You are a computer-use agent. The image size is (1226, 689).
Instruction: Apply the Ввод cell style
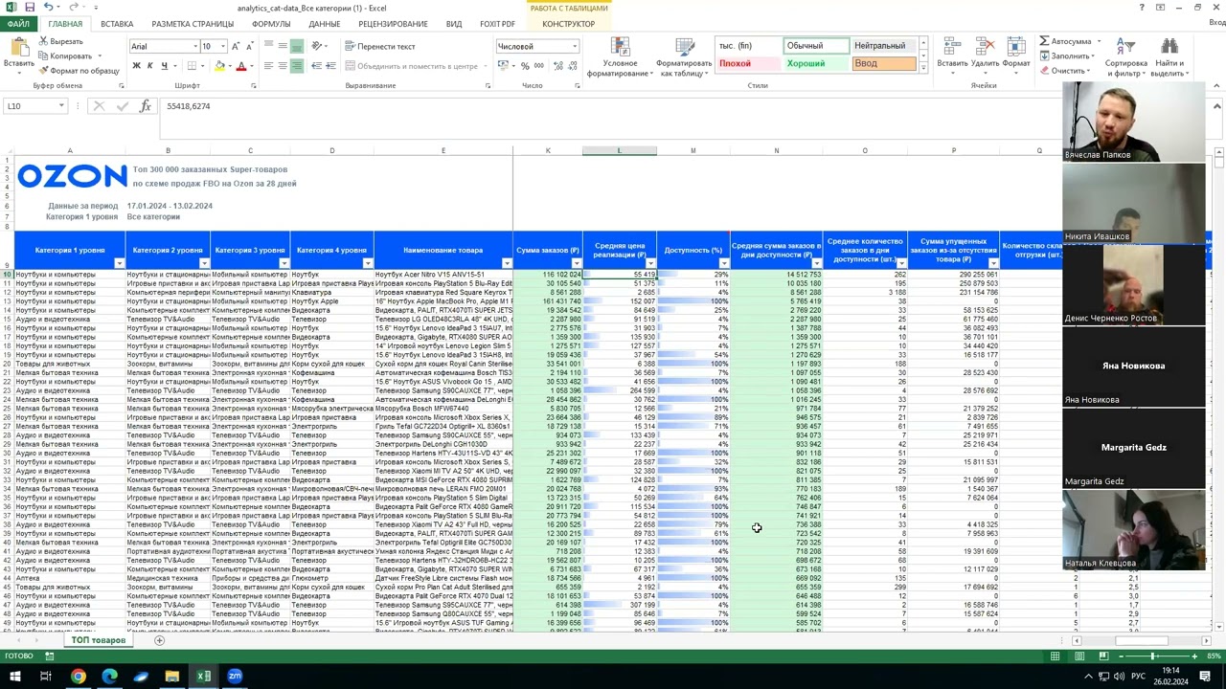pyautogui.click(x=884, y=64)
